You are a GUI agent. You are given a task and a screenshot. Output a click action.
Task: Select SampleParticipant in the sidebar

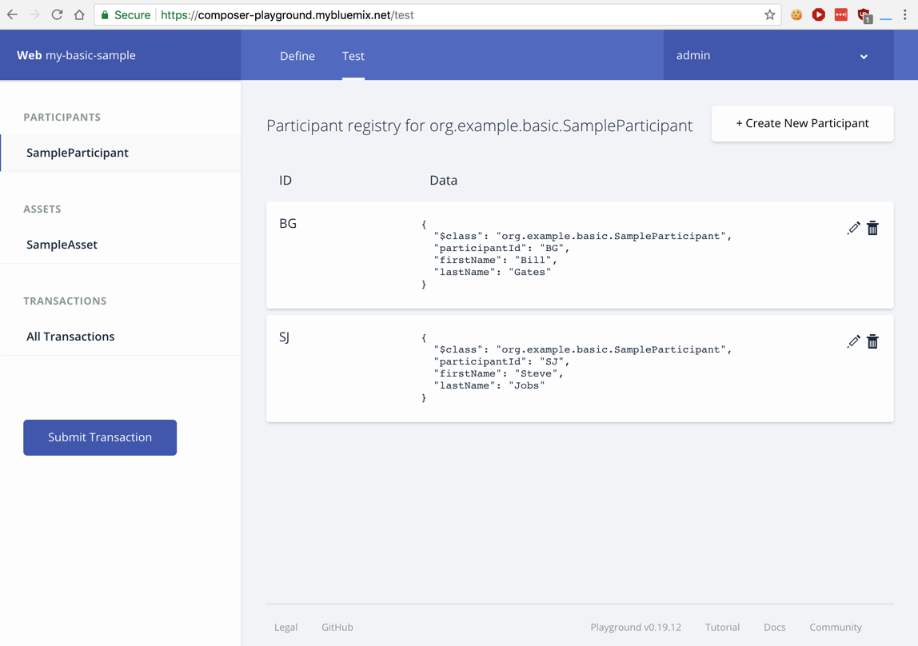[x=77, y=153]
